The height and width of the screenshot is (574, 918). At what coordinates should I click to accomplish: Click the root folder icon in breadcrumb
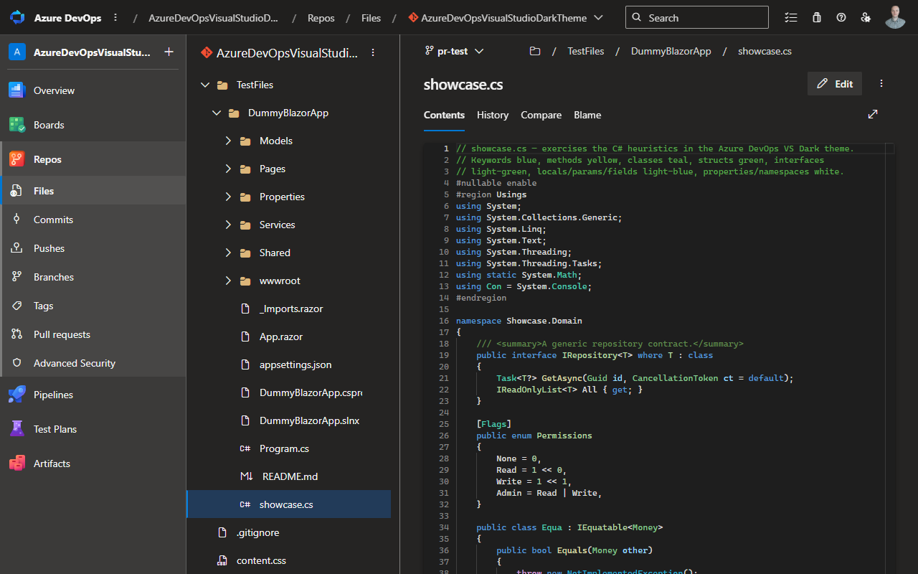[534, 51]
